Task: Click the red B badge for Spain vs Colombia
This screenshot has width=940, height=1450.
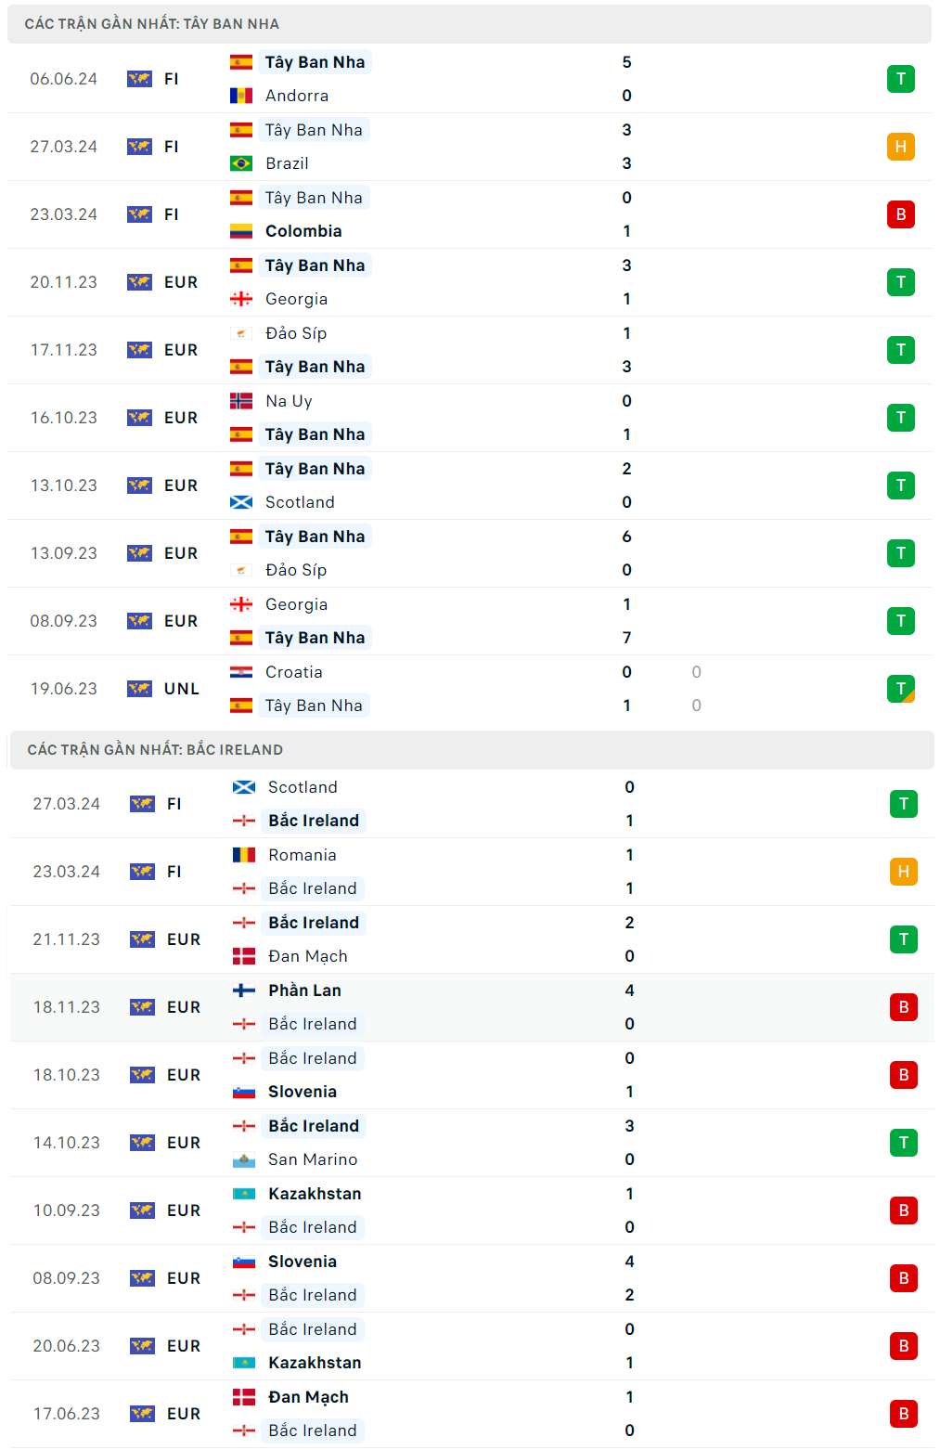Action: [x=900, y=214]
